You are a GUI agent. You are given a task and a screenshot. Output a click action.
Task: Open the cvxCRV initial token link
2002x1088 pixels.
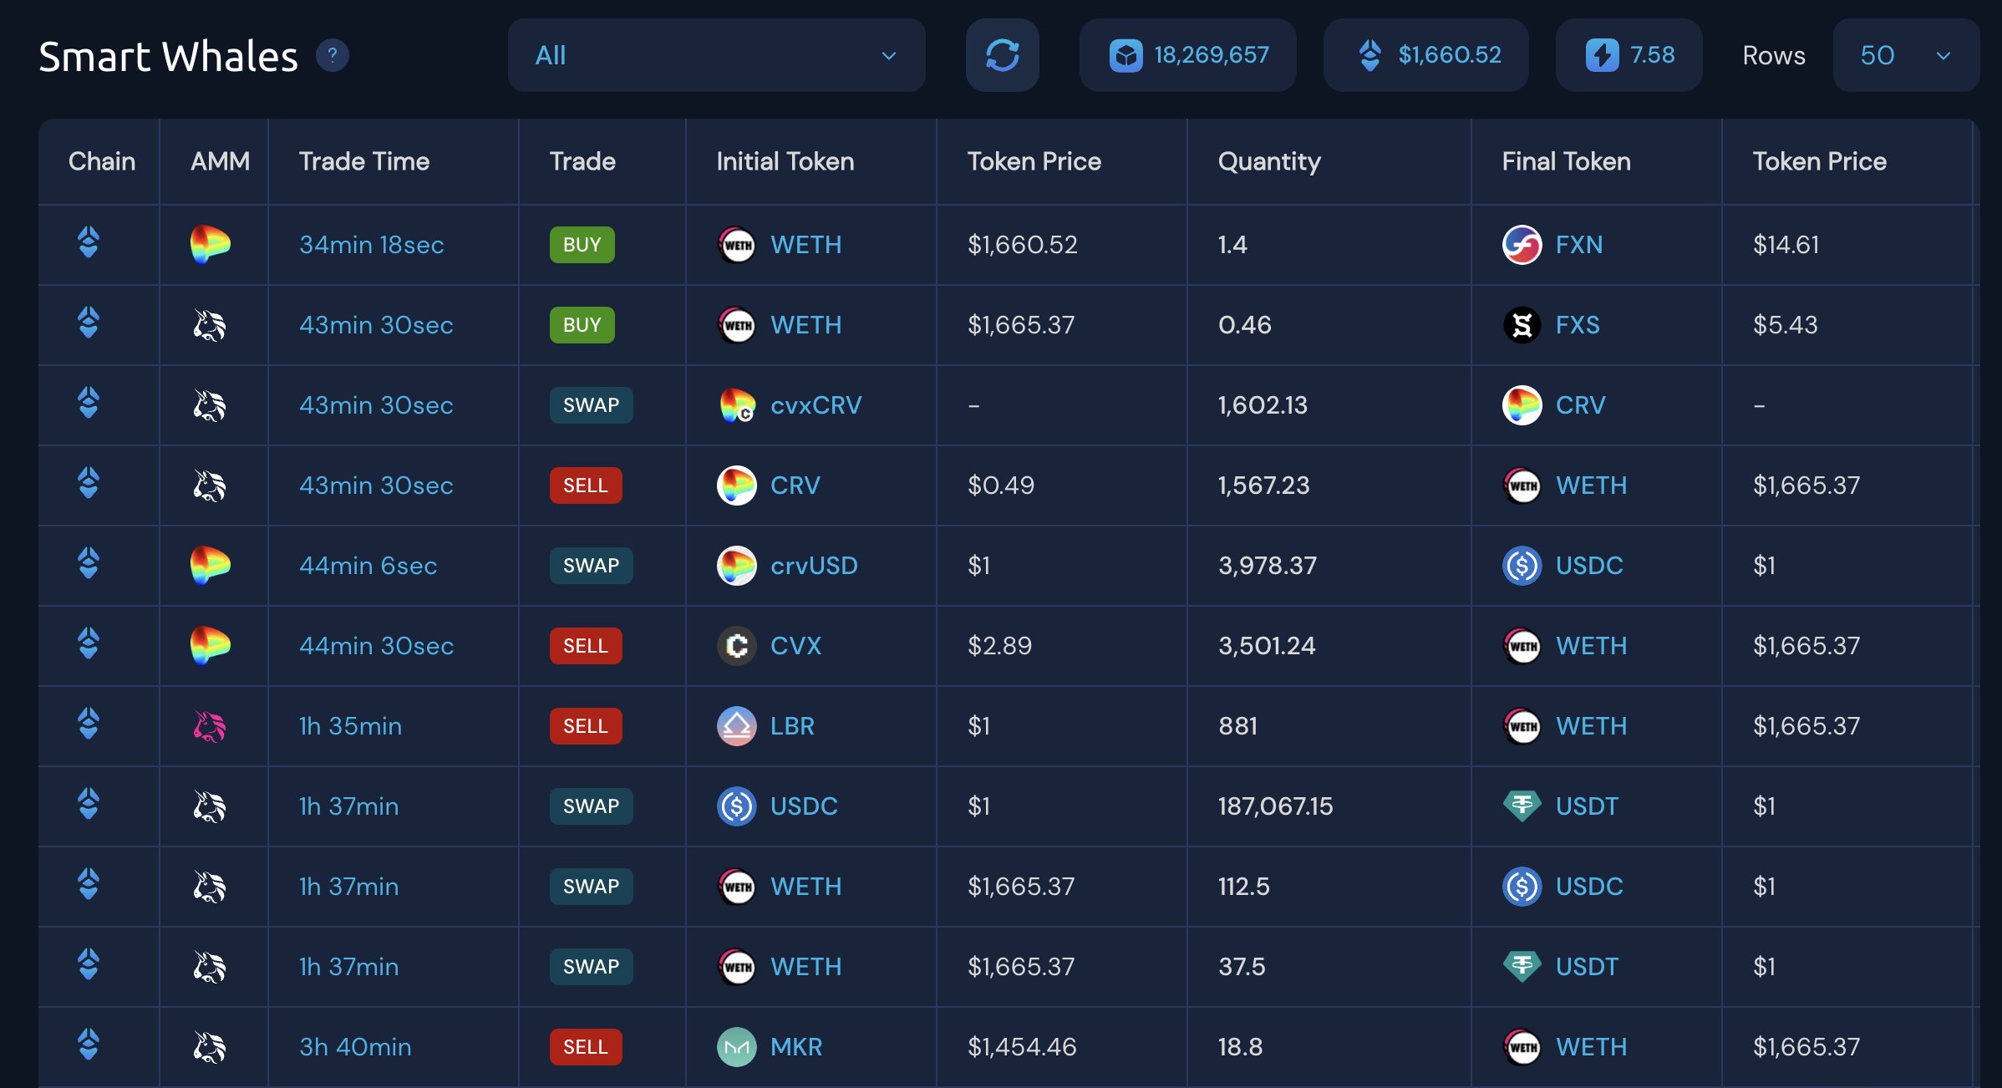[816, 405]
